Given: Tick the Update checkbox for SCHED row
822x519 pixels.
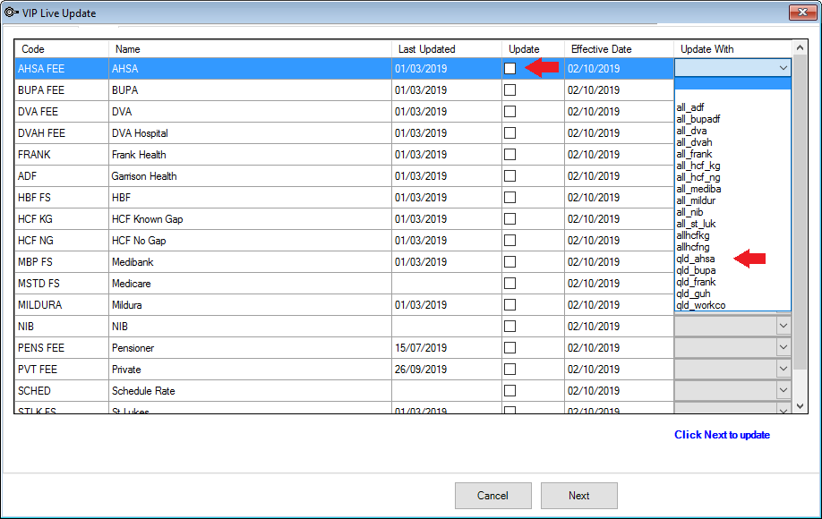Looking at the screenshot, I should [x=509, y=391].
